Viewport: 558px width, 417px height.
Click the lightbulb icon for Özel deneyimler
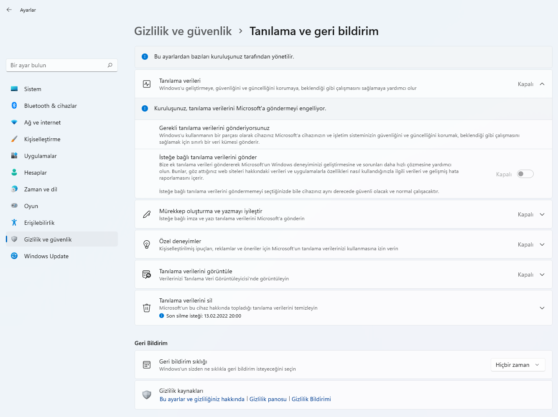click(147, 244)
